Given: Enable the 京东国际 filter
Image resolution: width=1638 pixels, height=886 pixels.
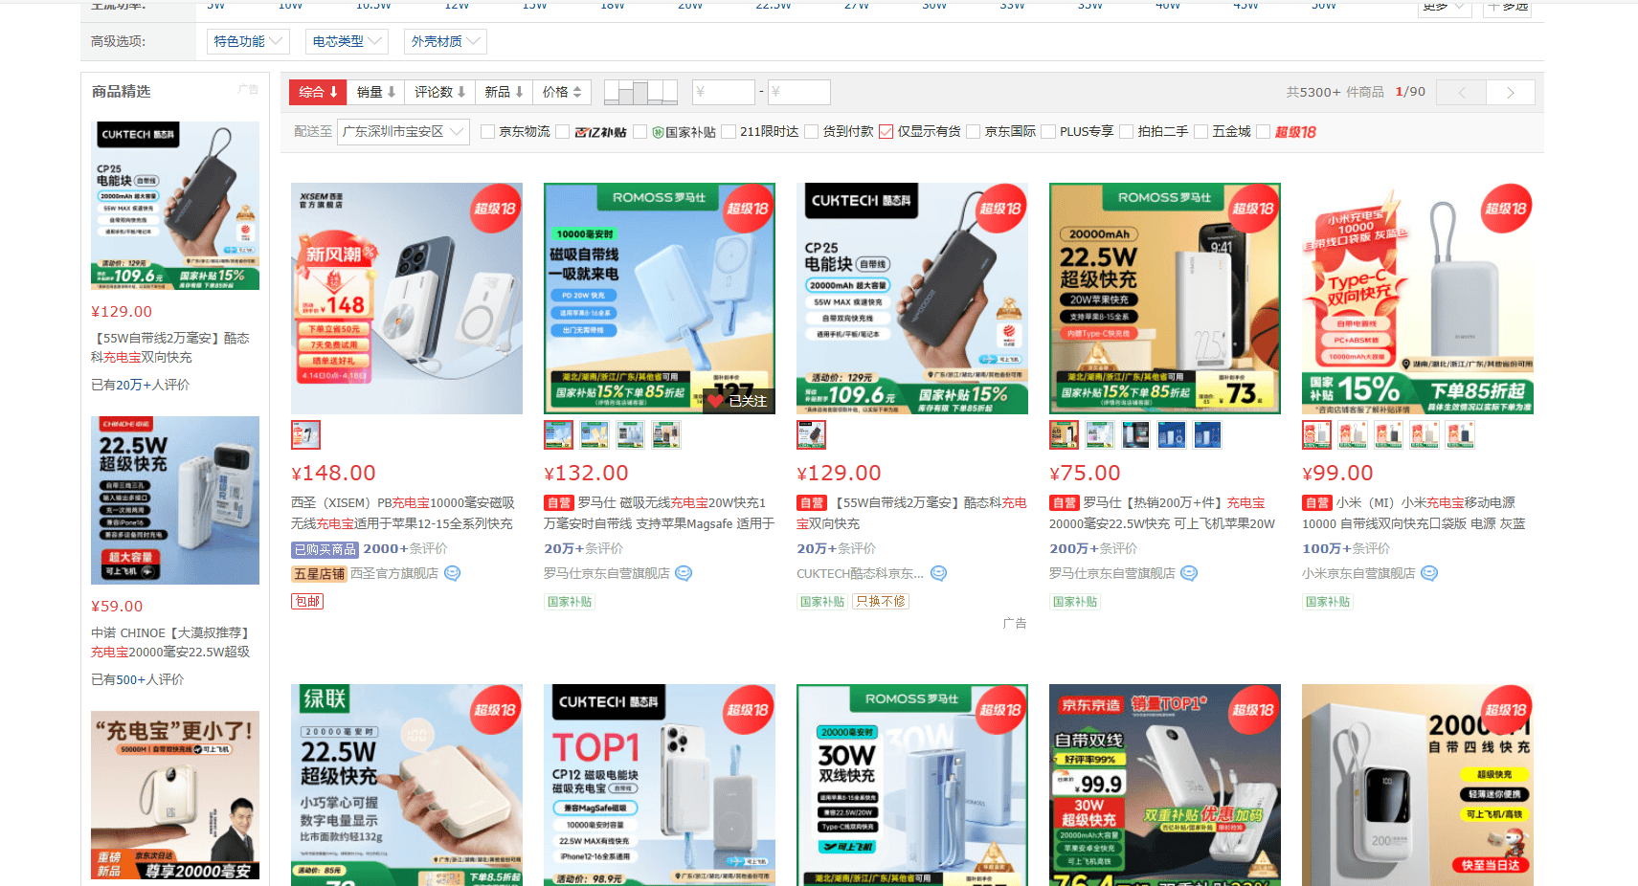Looking at the screenshot, I should (974, 132).
